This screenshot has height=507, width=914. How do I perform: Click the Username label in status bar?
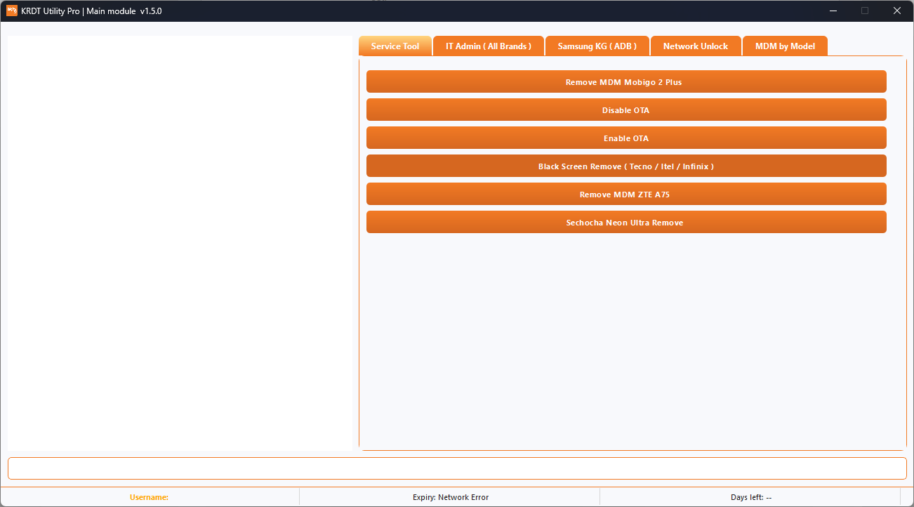149,497
